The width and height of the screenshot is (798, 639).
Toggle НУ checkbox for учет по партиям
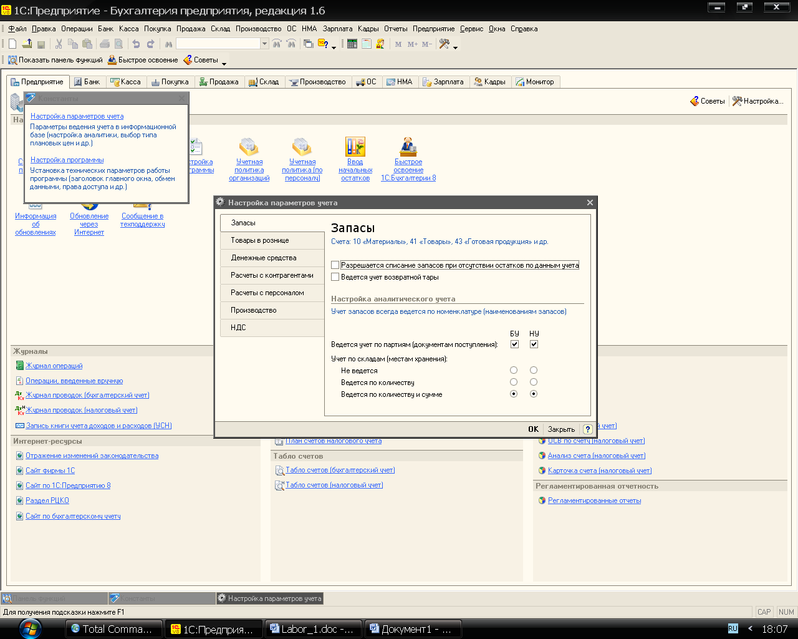tap(534, 344)
